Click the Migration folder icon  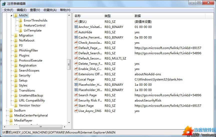click(16, 35)
